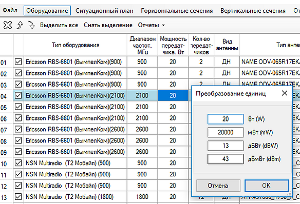
Task: Select Ericsson RBS-6601 (900) in row 01
Action: pos(75,62)
